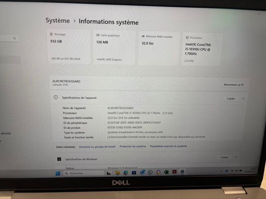Click the Système d'exploitation 64 bits value
The width and height of the screenshot is (266, 199).
pos(135,132)
